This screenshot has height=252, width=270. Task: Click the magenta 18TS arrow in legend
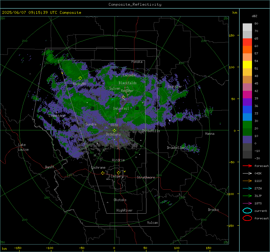(247, 203)
